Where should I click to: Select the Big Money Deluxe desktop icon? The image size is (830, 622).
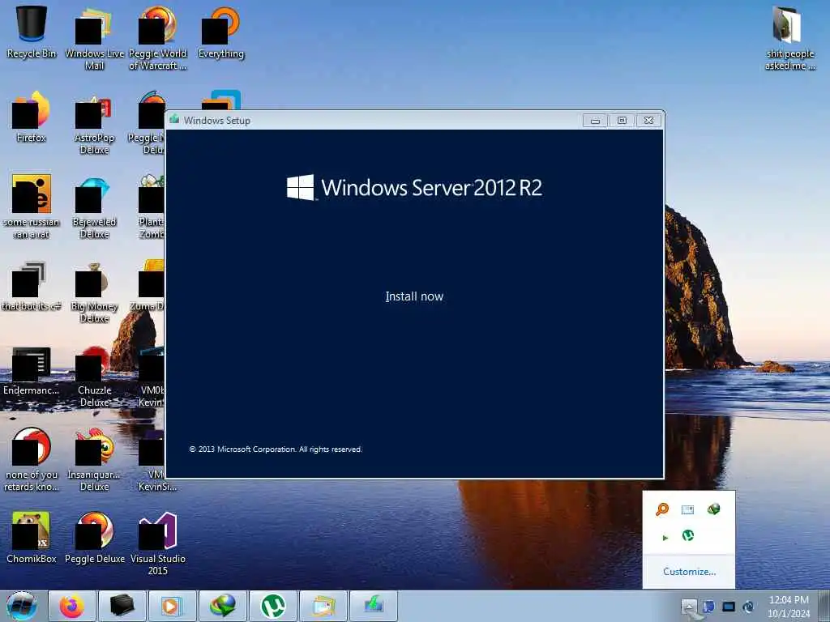(94, 292)
